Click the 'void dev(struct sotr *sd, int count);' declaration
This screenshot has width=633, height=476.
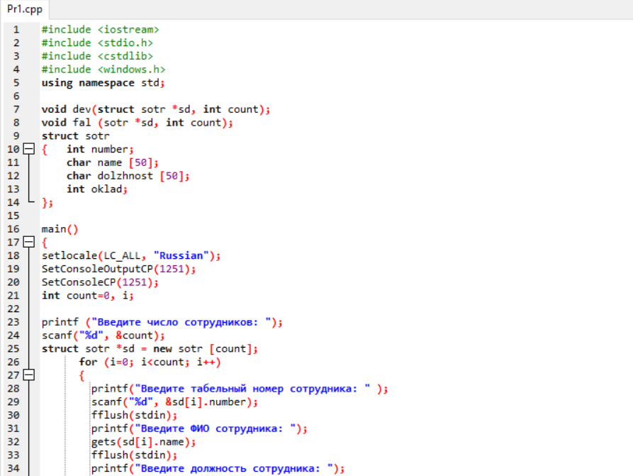tap(156, 109)
